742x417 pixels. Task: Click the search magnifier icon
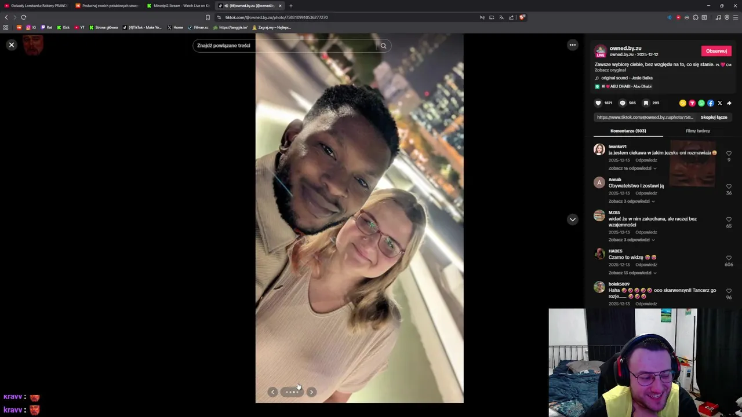[x=383, y=46]
